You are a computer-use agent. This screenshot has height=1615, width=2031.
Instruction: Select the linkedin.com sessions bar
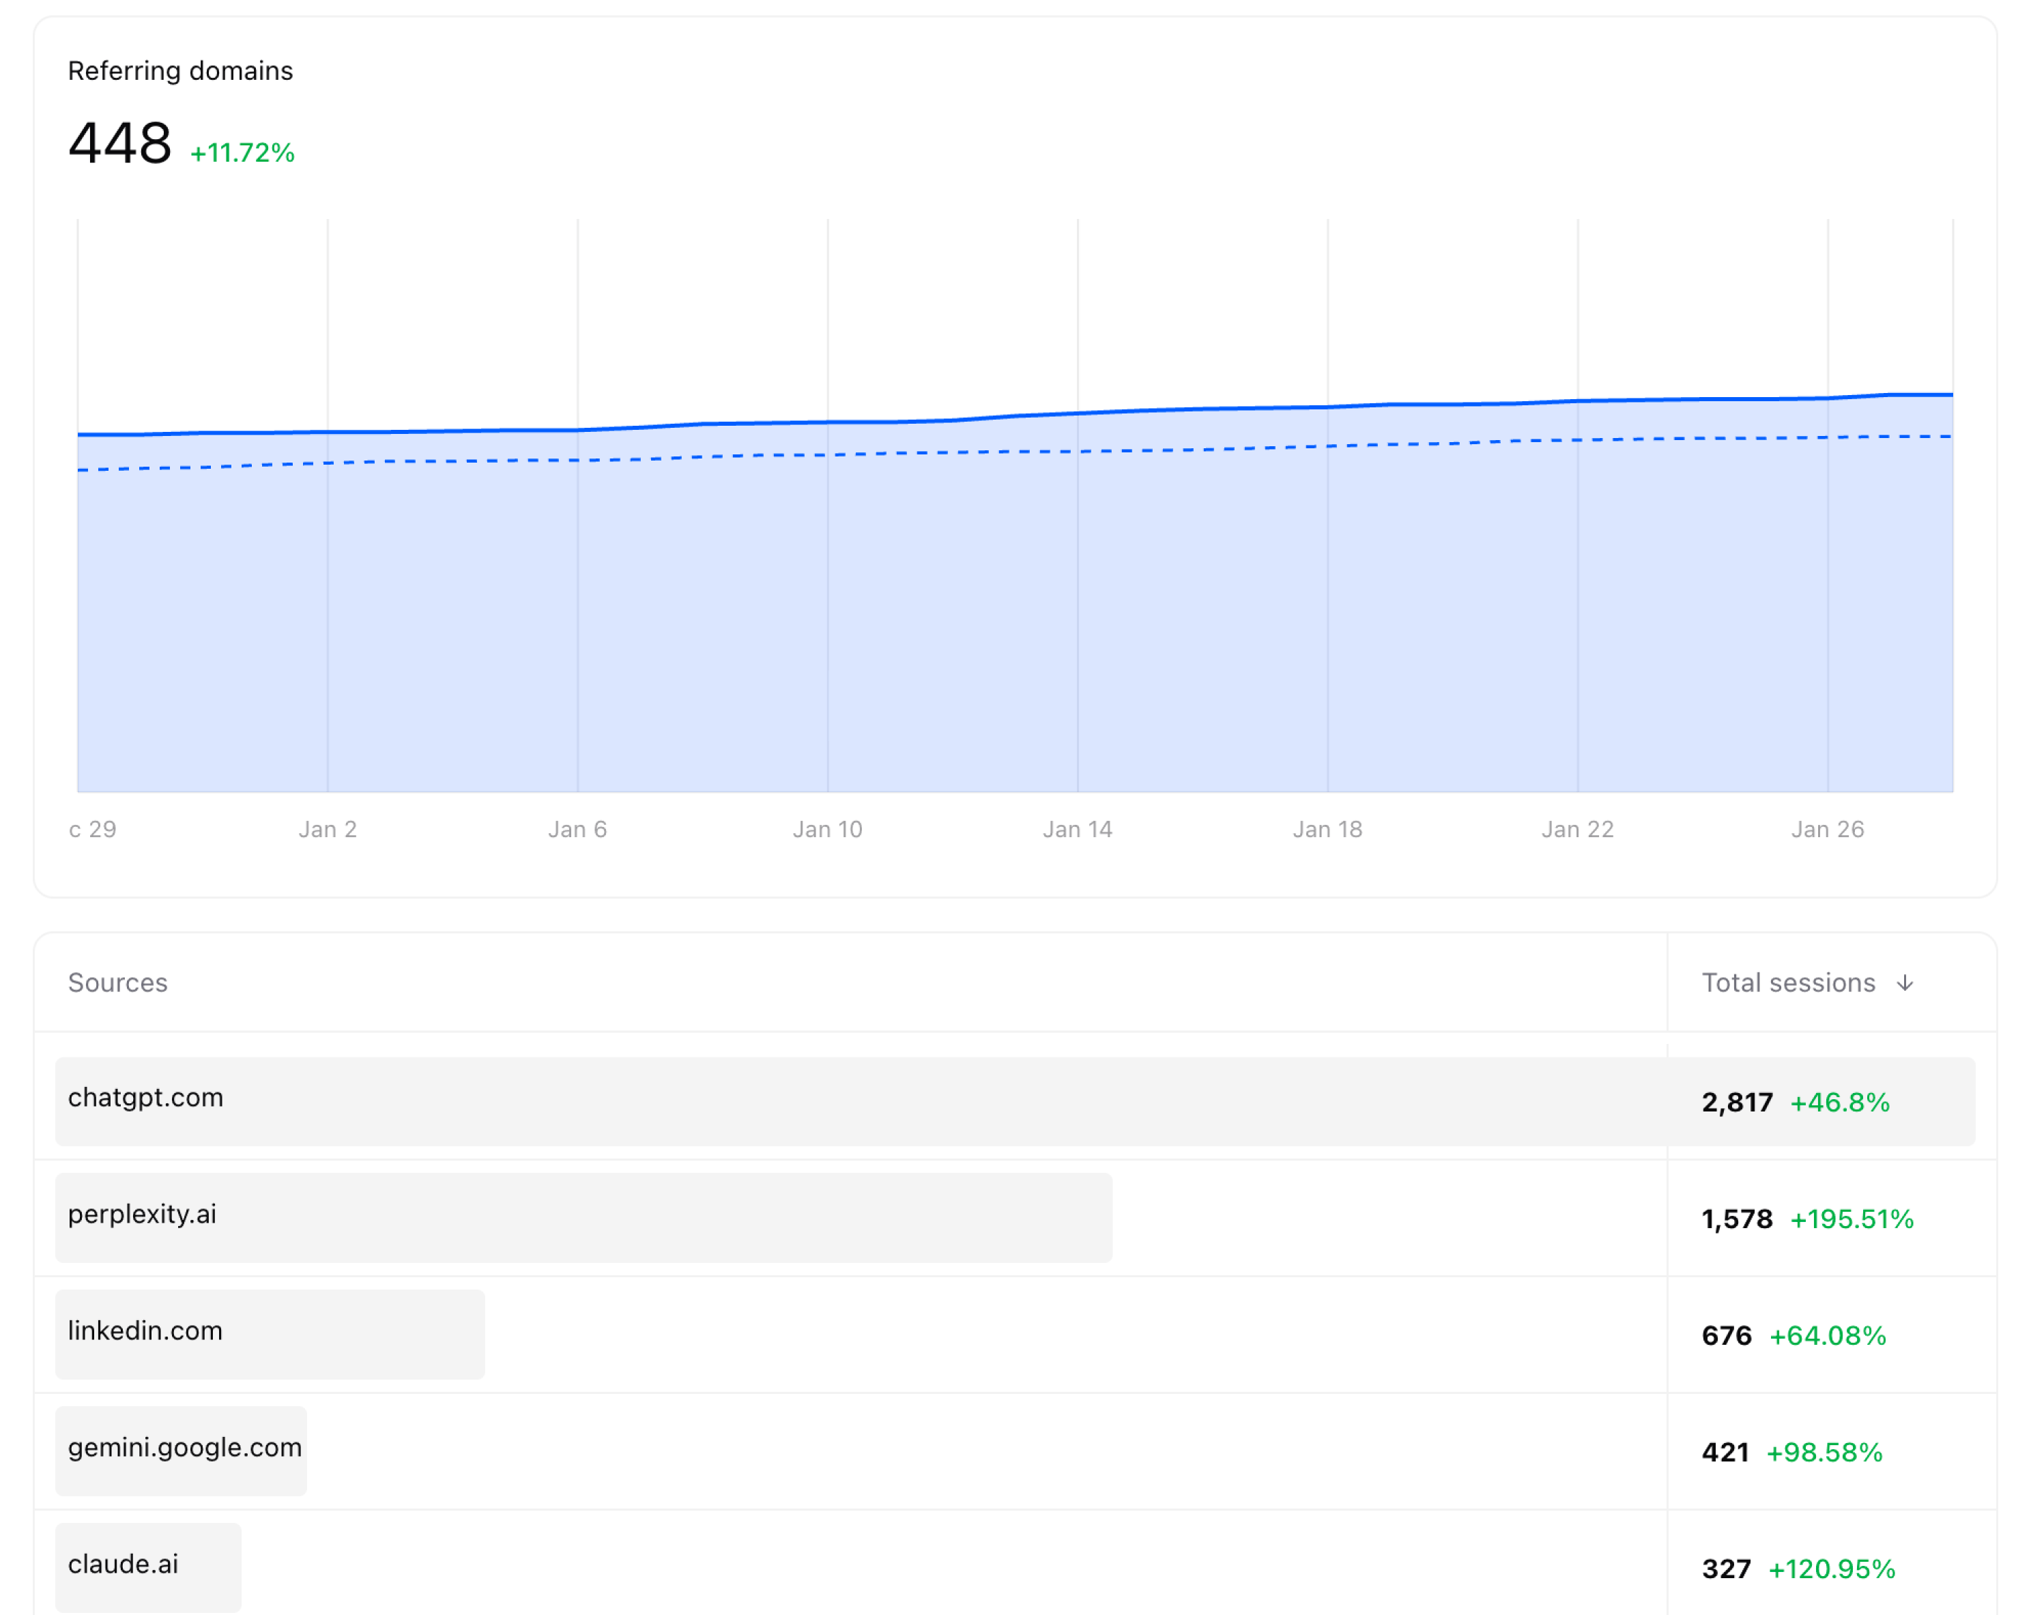[270, 1333]
